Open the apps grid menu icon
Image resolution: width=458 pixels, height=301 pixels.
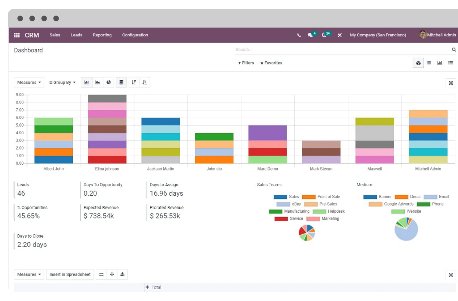(x=17, y=35)
